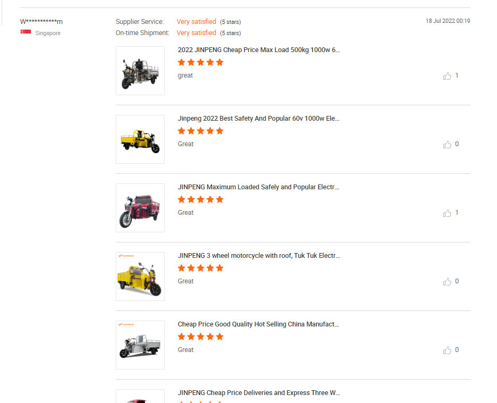Select reviewer name W***********m
This screenshot has height=403, width=497.
(x=41, y=22)
